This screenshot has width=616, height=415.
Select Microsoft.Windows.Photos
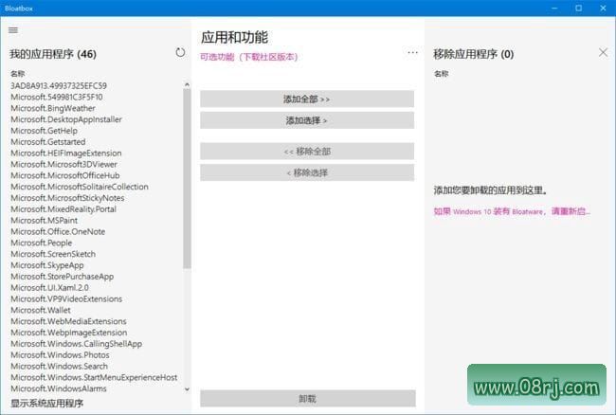tap(60, 355)
